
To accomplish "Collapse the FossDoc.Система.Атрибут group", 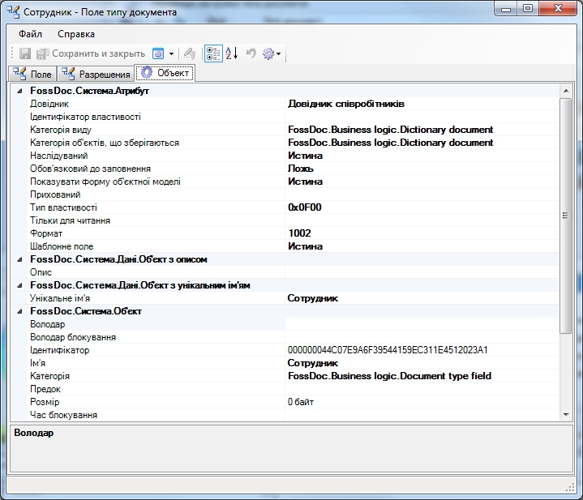I will point(19,91).
